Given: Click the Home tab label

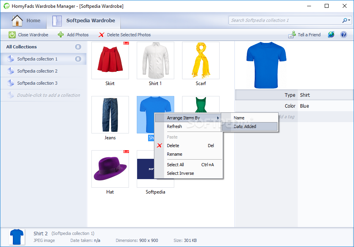Looking at the screenshot, I should point(34,21).
